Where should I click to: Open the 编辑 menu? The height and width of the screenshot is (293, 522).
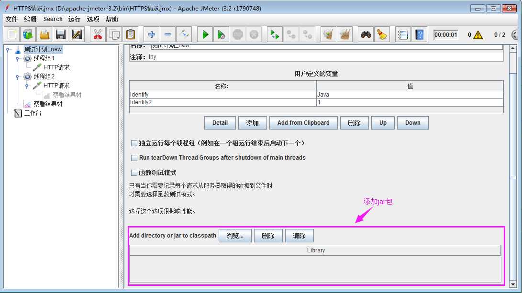30,19
